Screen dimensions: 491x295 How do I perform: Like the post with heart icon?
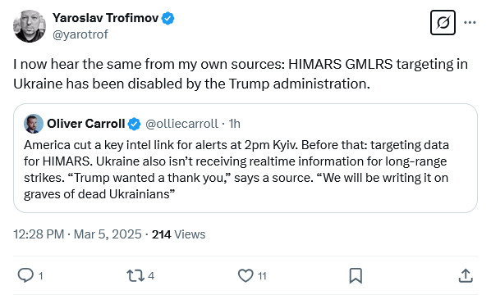pyautogui.click(x=245, y=275)
